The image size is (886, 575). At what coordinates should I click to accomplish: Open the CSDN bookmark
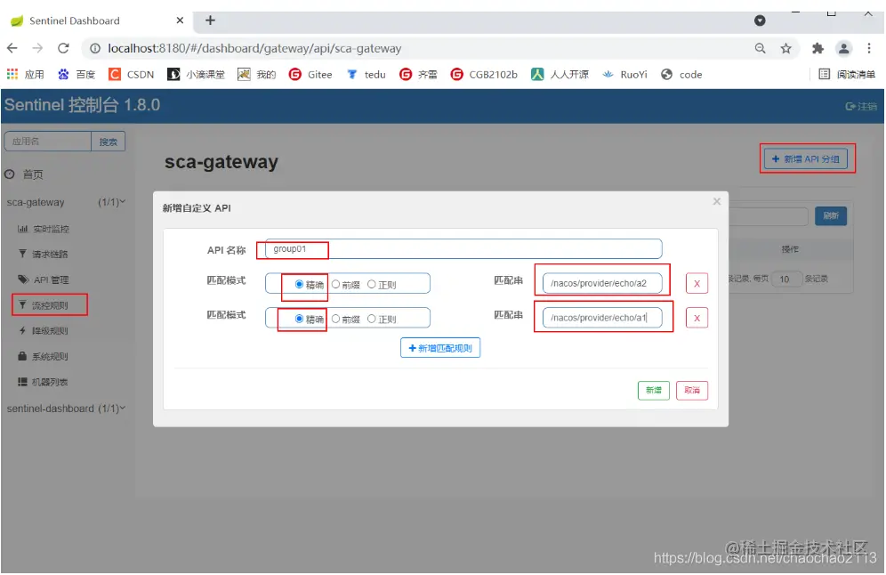[132, 75]
